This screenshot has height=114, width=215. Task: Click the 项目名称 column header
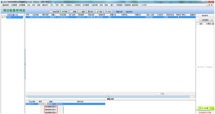(x=91, y=15)
